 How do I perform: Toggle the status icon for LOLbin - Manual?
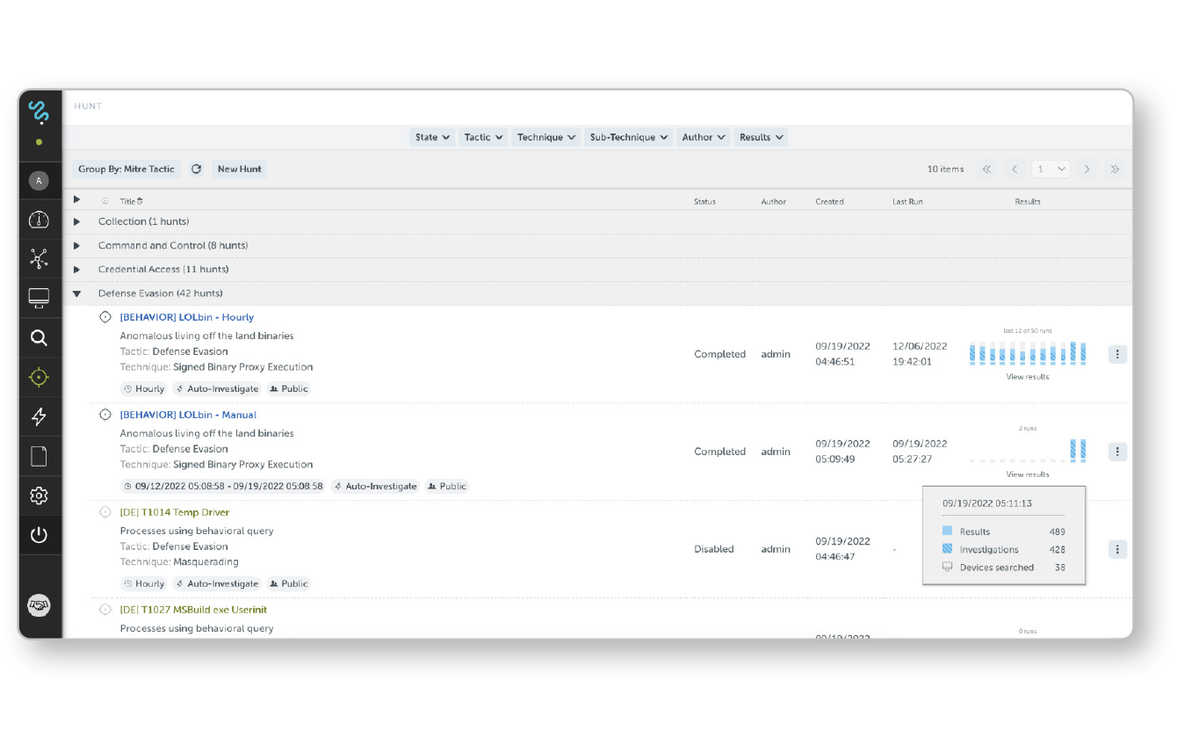click(105, 415)
